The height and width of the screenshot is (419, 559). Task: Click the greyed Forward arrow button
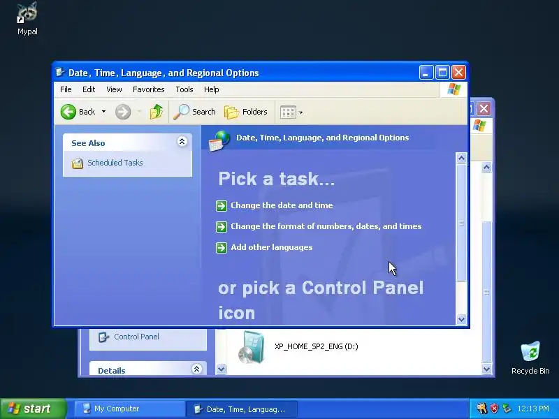[123, 112]
